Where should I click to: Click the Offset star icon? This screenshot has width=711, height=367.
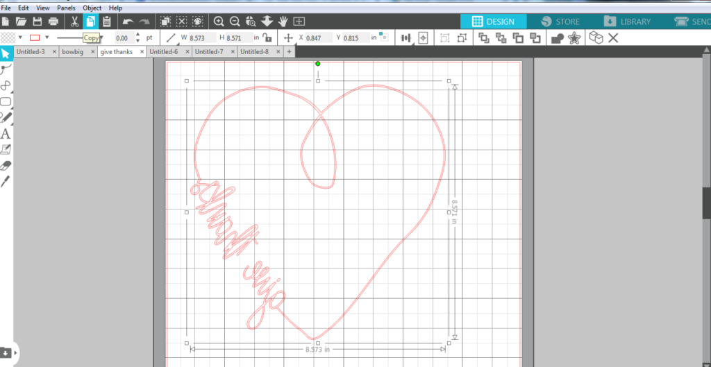(574, 38)
